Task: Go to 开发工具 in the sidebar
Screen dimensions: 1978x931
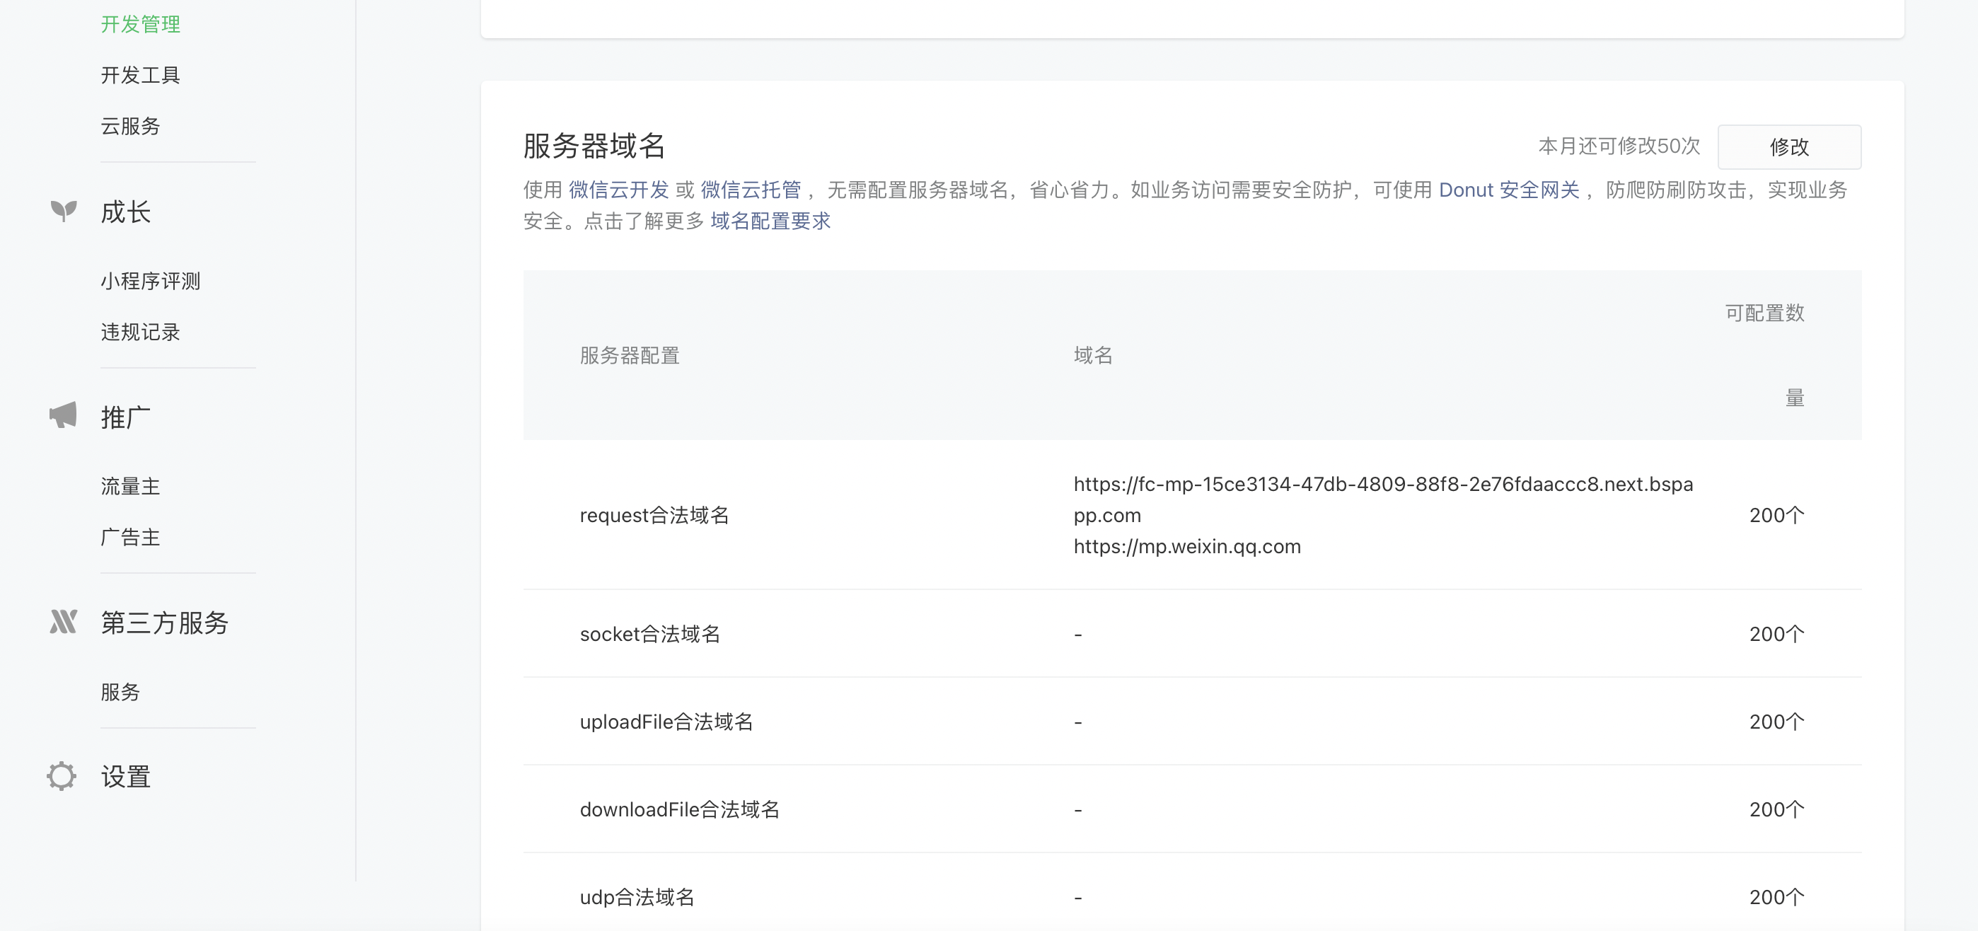Action: tap(141, 75)
